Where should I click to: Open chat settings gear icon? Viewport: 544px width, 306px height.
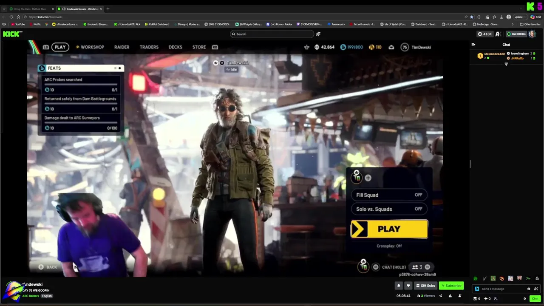click(524, 299)
